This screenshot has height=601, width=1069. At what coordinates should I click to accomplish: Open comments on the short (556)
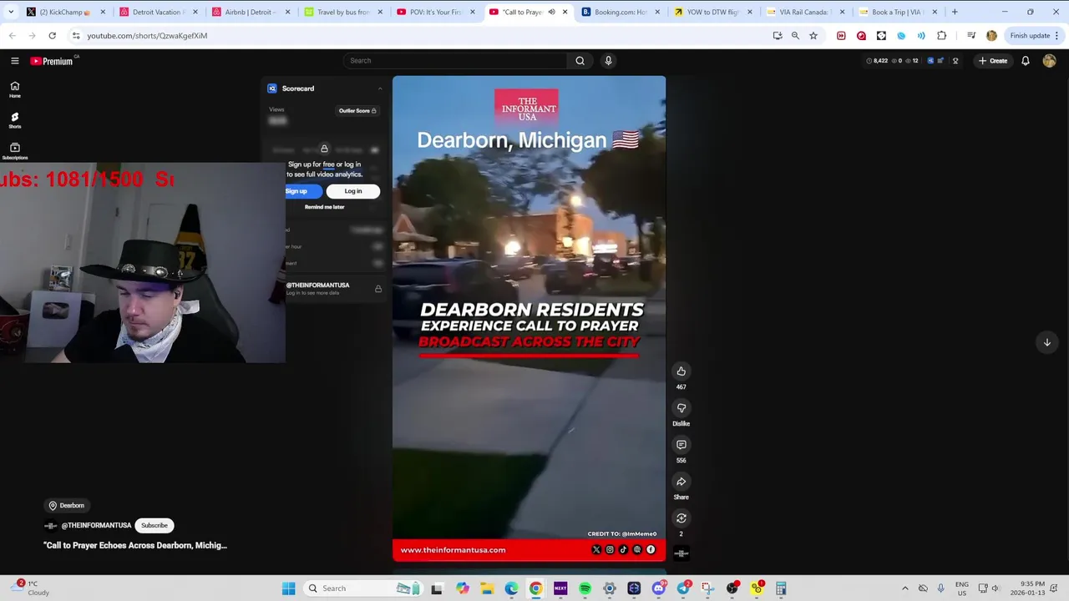click(681, 445)
